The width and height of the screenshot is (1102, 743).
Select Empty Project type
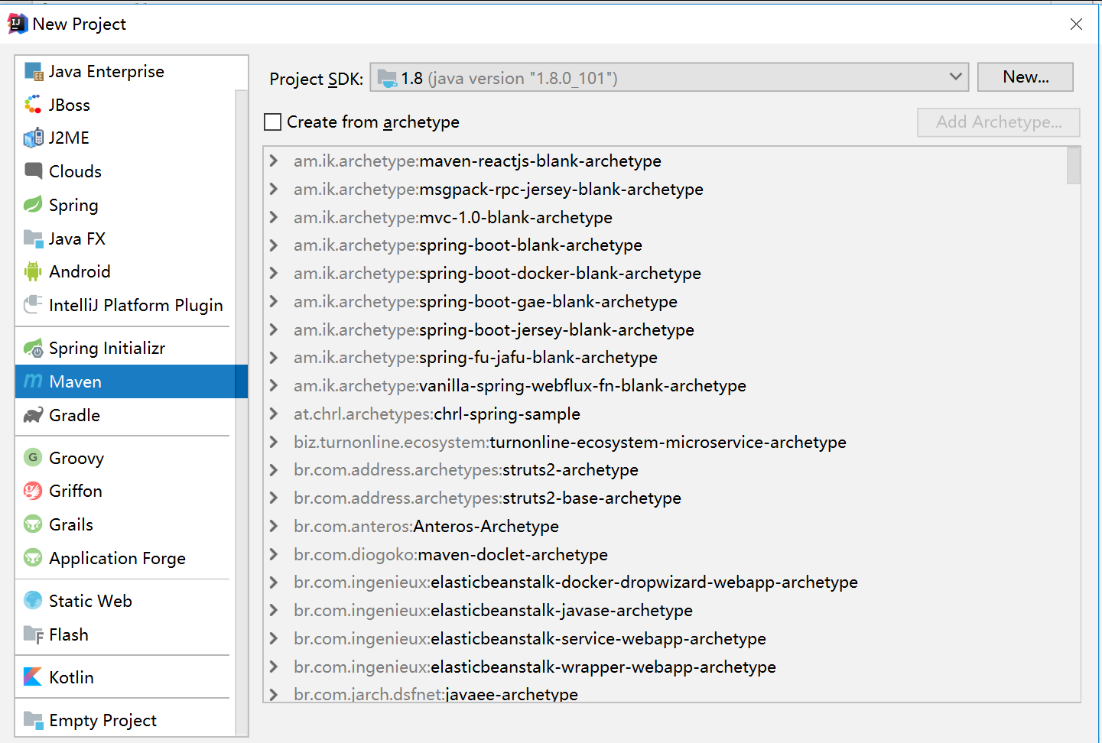tap(125, 720)
